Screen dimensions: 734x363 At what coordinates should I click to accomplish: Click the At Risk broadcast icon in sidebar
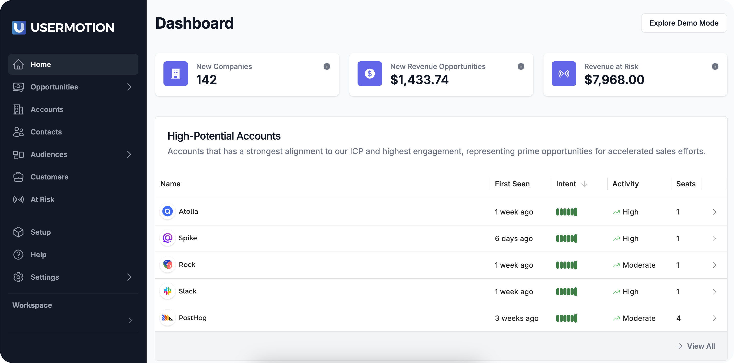(18, 199)
